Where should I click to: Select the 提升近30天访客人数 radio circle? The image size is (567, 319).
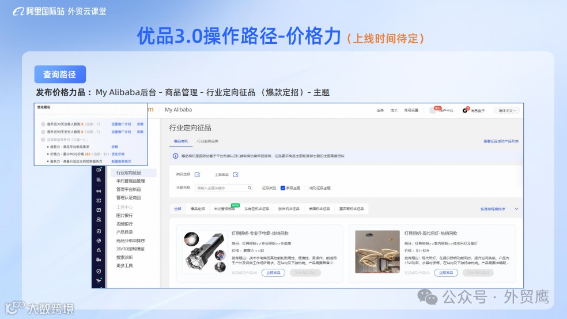point(43,124)
